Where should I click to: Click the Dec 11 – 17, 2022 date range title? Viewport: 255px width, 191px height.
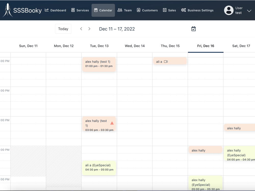pyautogui.click(x=117, y=29)
